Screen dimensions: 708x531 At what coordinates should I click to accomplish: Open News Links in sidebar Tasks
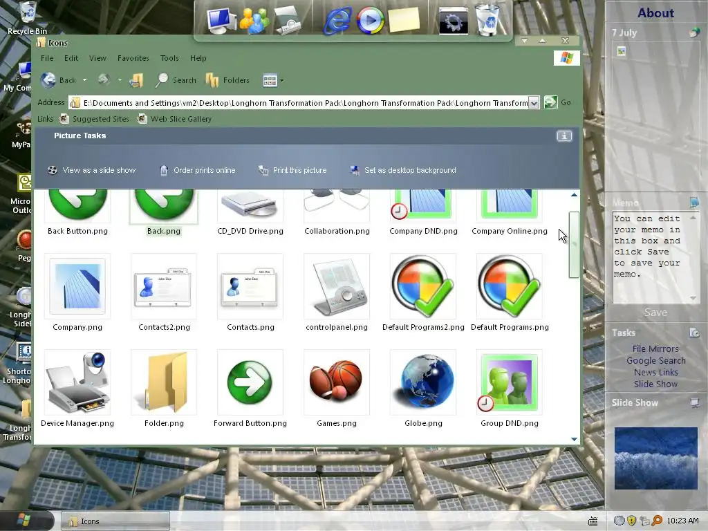pos(655,372)
